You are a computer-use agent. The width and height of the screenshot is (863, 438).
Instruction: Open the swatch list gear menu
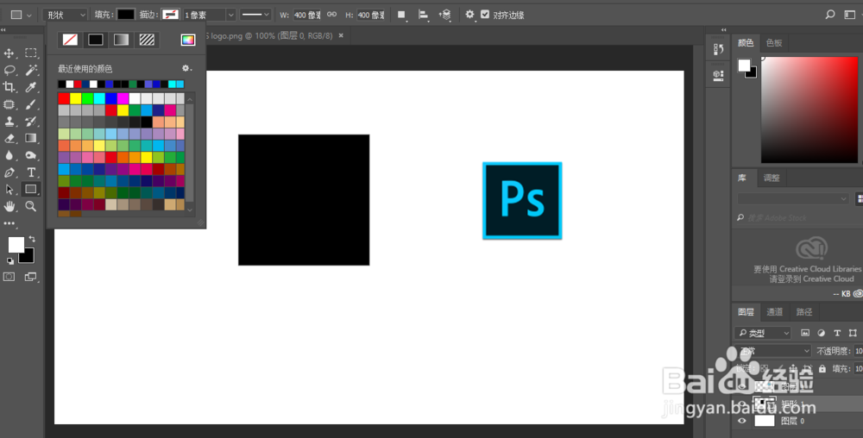click(x=186, y=68)
